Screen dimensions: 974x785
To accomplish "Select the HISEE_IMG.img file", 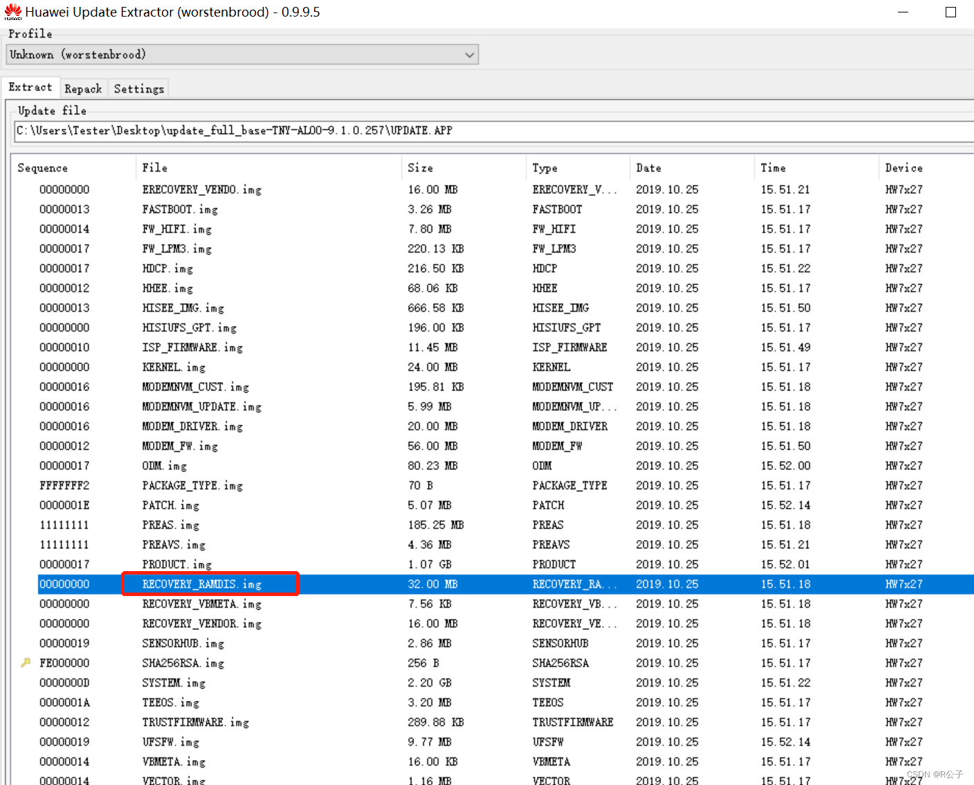I will click(x=183, y=308).
